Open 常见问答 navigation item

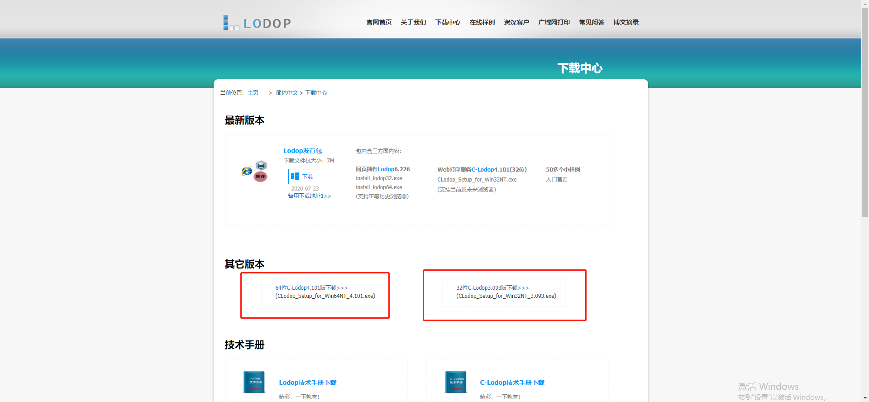pos(592,22)
